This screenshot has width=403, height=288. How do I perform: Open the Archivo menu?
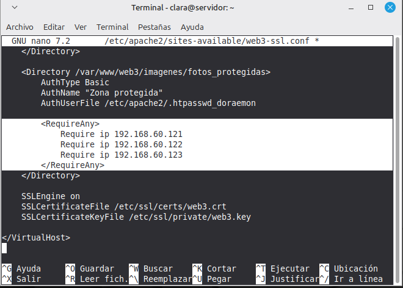20,27
